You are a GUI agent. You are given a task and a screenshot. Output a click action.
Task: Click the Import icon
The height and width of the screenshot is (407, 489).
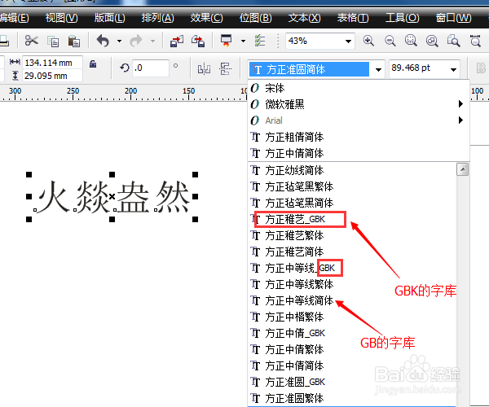[x=177, y=41]
